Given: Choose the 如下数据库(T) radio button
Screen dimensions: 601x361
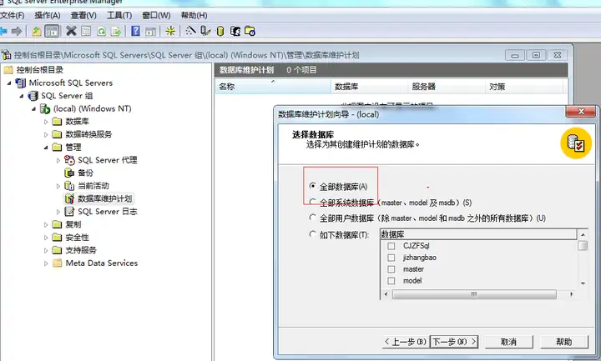Looking at the screenshot, I should (x=313, y=234).
